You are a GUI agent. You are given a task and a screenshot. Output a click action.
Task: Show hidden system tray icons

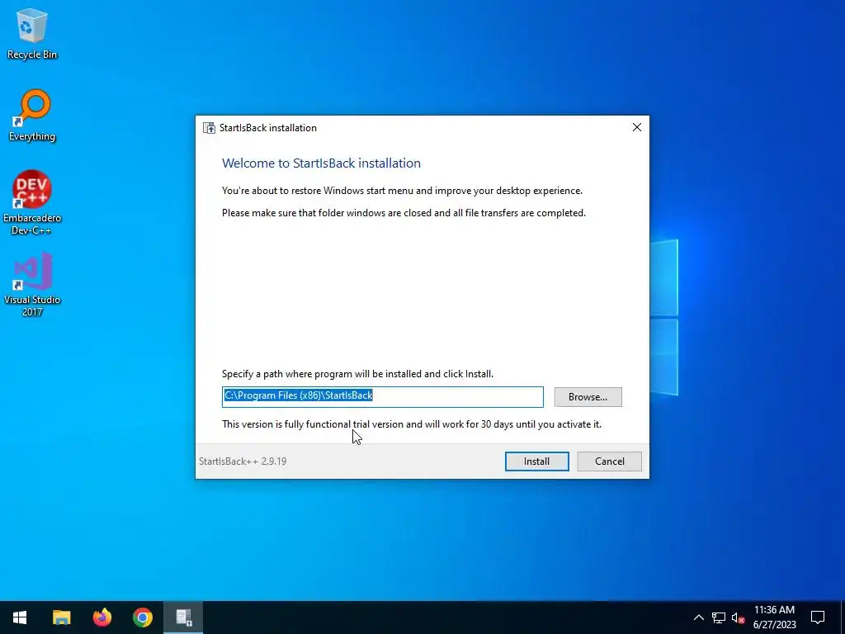coord(698,617)
